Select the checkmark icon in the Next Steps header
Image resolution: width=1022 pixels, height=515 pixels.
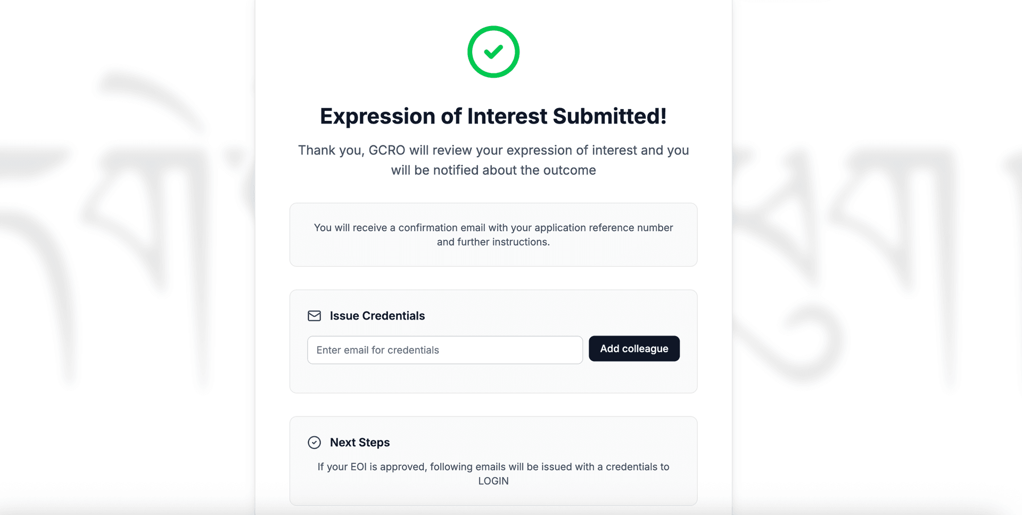314,442
